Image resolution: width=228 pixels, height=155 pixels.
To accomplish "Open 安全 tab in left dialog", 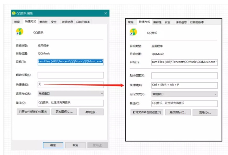I will coord(54,22).
